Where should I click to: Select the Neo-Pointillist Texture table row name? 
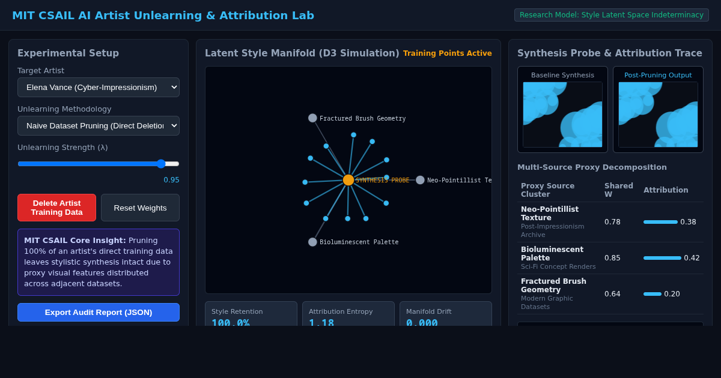[x=550, y=214]
